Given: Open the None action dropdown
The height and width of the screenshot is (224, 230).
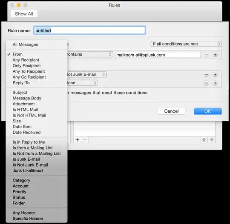Looking at the screenshot, I should pyautogui.click(x=82, y=83).
